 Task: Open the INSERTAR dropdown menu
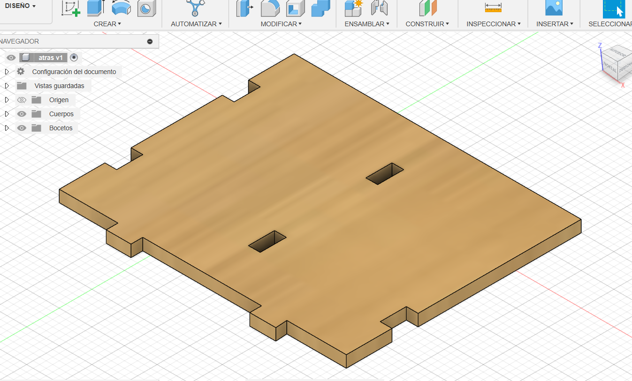coord(555,24)
